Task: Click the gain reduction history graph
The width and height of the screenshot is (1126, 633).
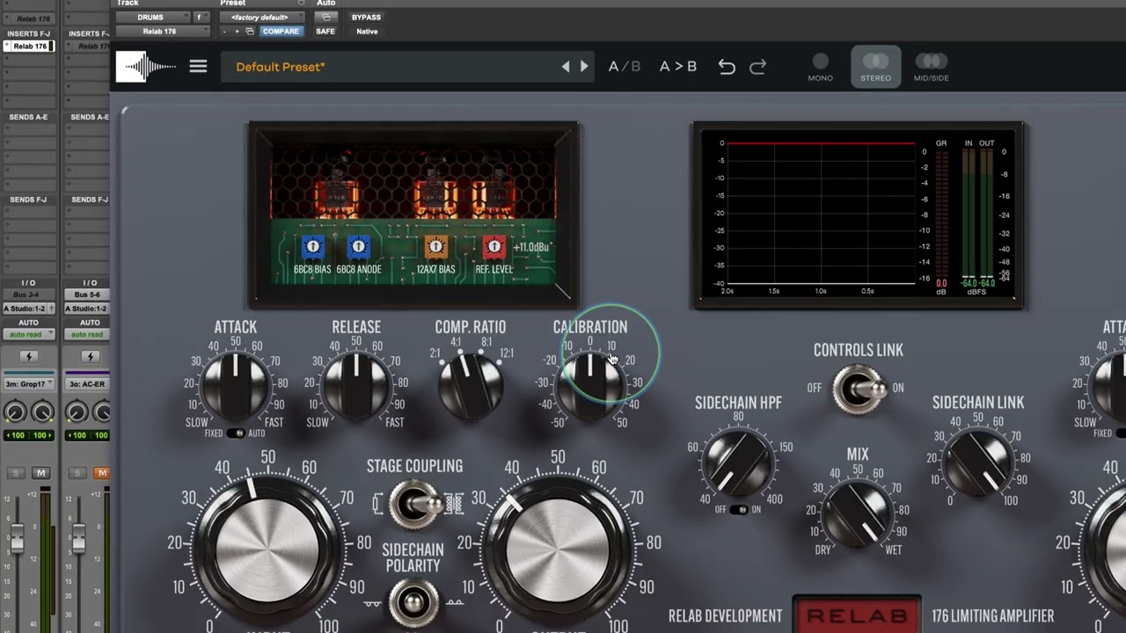Action: click(821, 213)
